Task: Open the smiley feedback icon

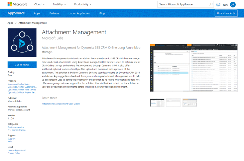Action: [218, 5]
